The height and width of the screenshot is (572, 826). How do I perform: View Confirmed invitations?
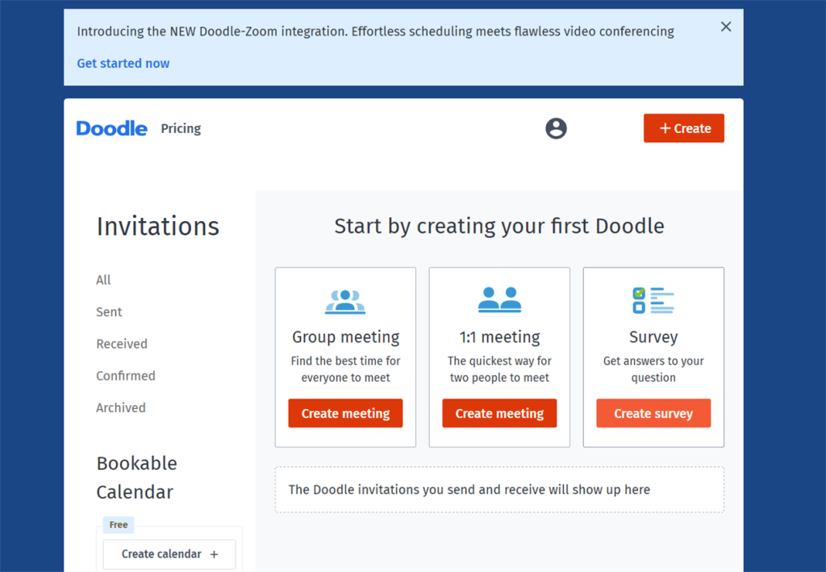[x=126, y=376]
